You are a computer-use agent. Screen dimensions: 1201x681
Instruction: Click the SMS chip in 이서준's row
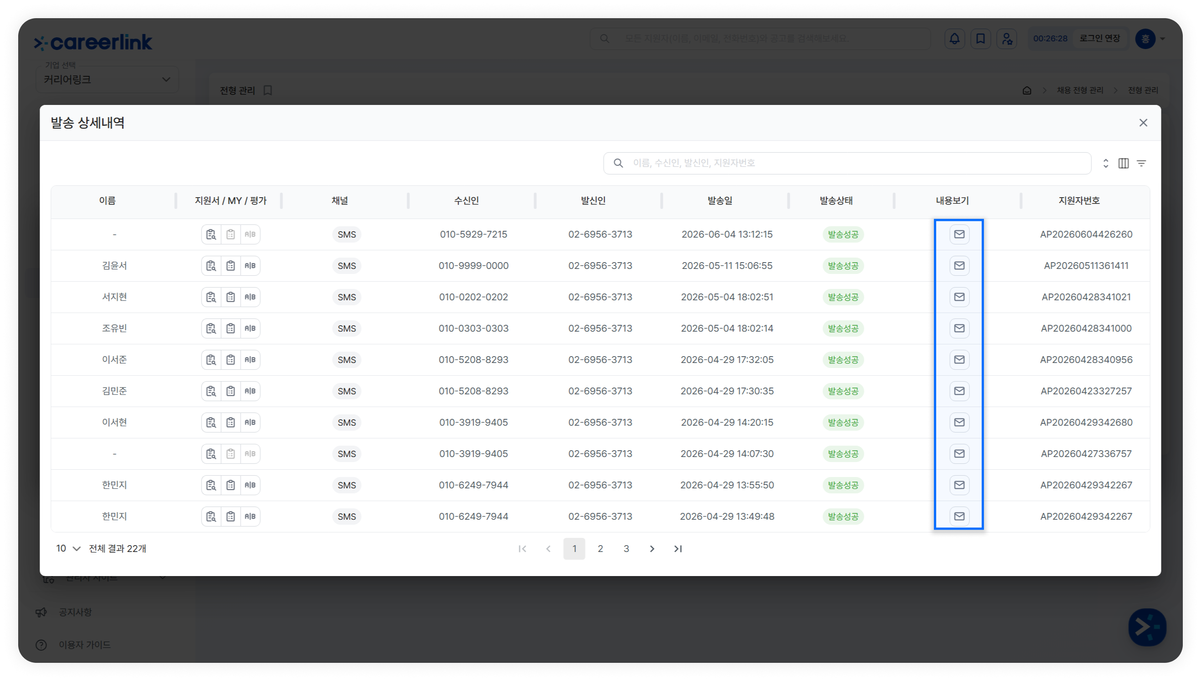click(347, 360)
